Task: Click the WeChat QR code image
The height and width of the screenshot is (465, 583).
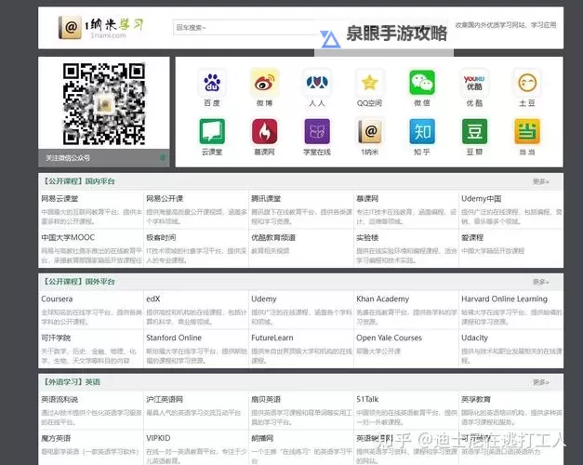Action: click(104, 104)
